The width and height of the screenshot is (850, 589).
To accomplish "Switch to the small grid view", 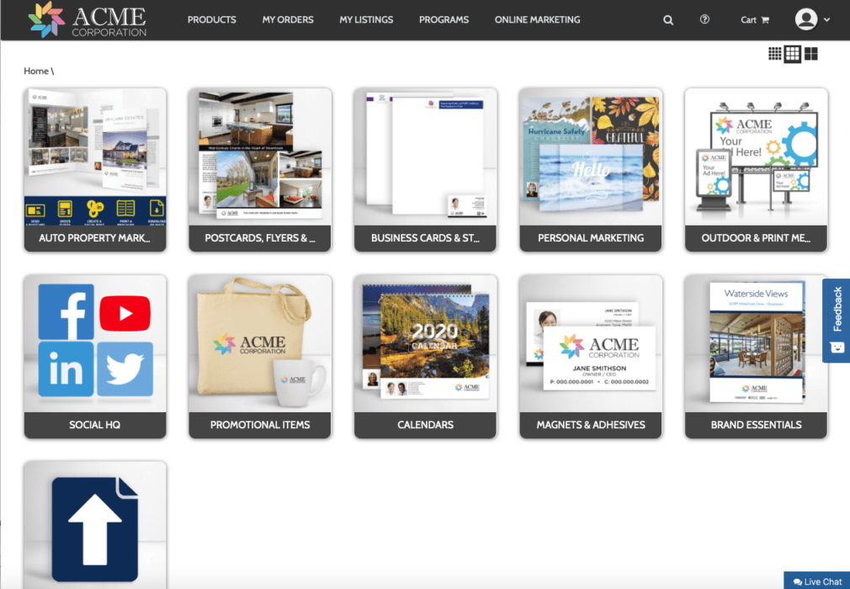I will (x=775, y=52).
